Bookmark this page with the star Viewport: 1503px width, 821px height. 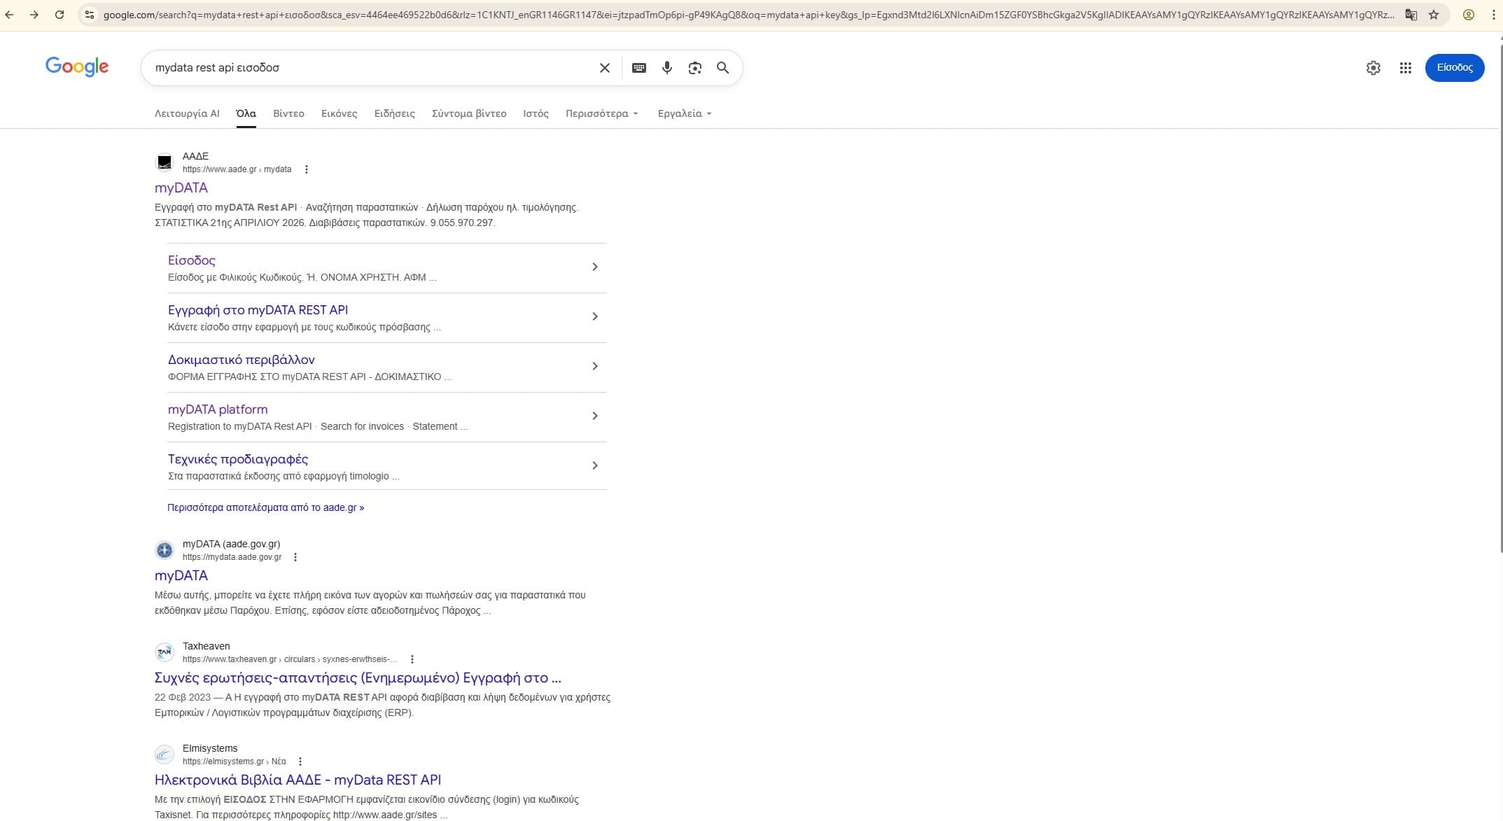coord(1434,15)
